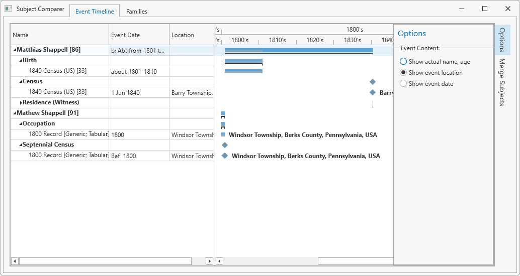Collapse the Septennial Census group

point(21,145)
